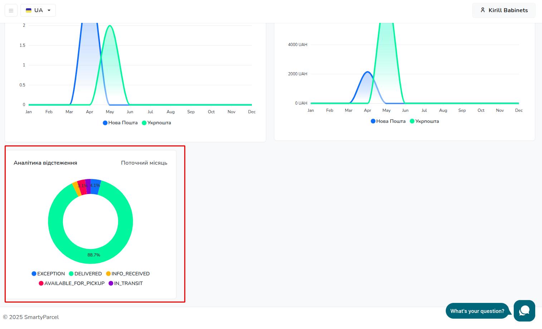
Task: Hide Нова Пошта series in UAH chart
Action: click(x=388, y=121)
